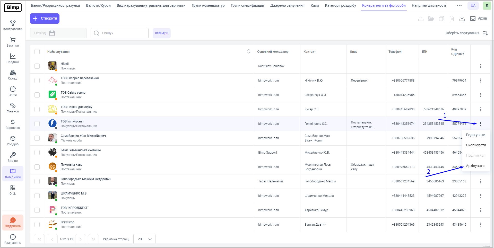
Task: Open the Період date picker field
Action: [x=58, y=33]
